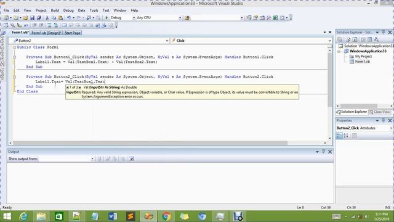Collapse the Button2_Click sub outline

point(15,76)
